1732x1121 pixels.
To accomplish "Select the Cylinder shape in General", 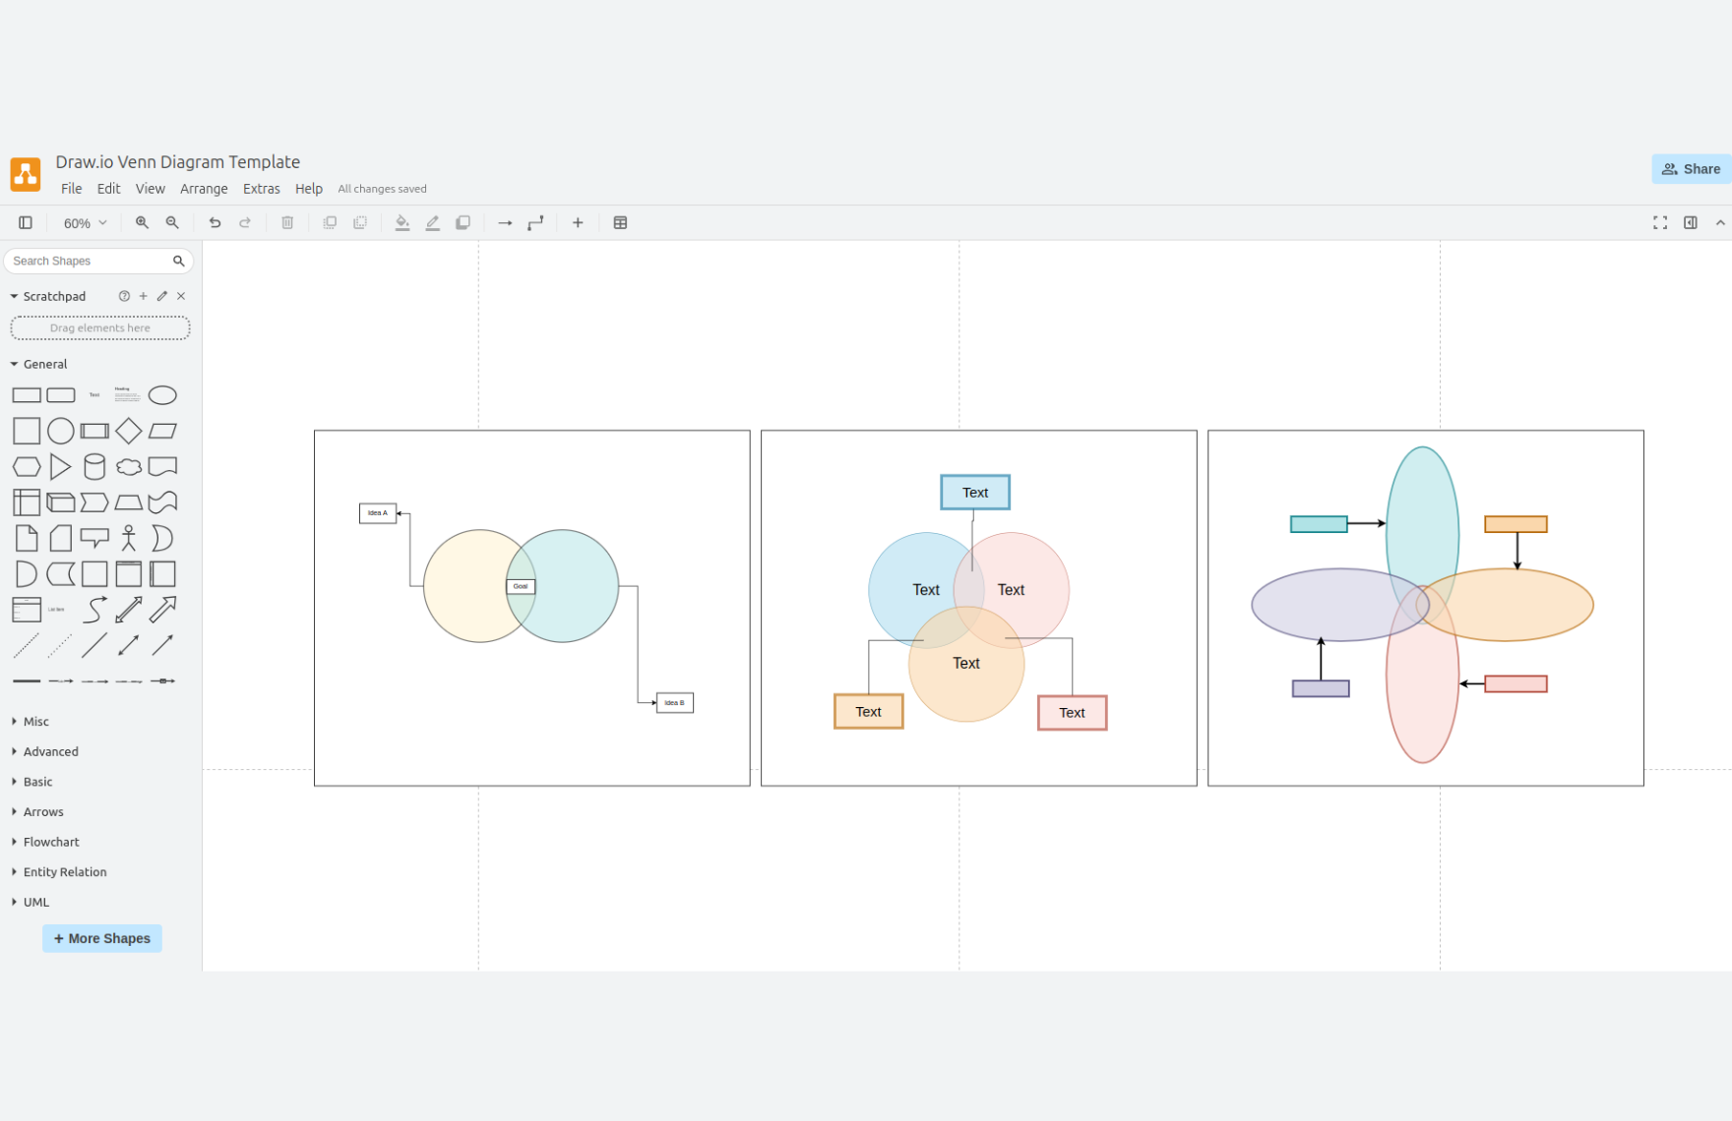I will [94, 467].
